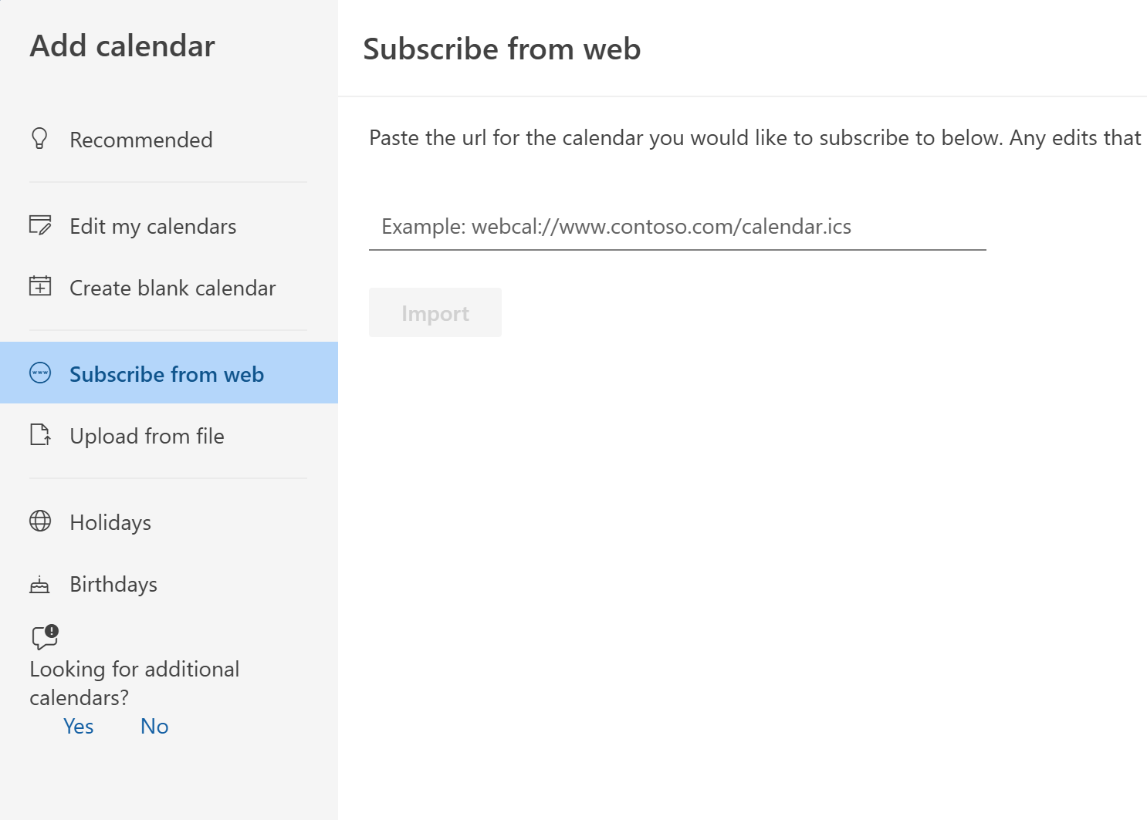Click the globe icon next to Holidays
The height and width of the screenshot is (820, 1147).
40,521
